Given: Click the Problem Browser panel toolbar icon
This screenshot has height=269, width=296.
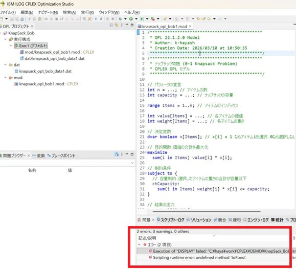Looking at the screenshot, I should point(117,154).
